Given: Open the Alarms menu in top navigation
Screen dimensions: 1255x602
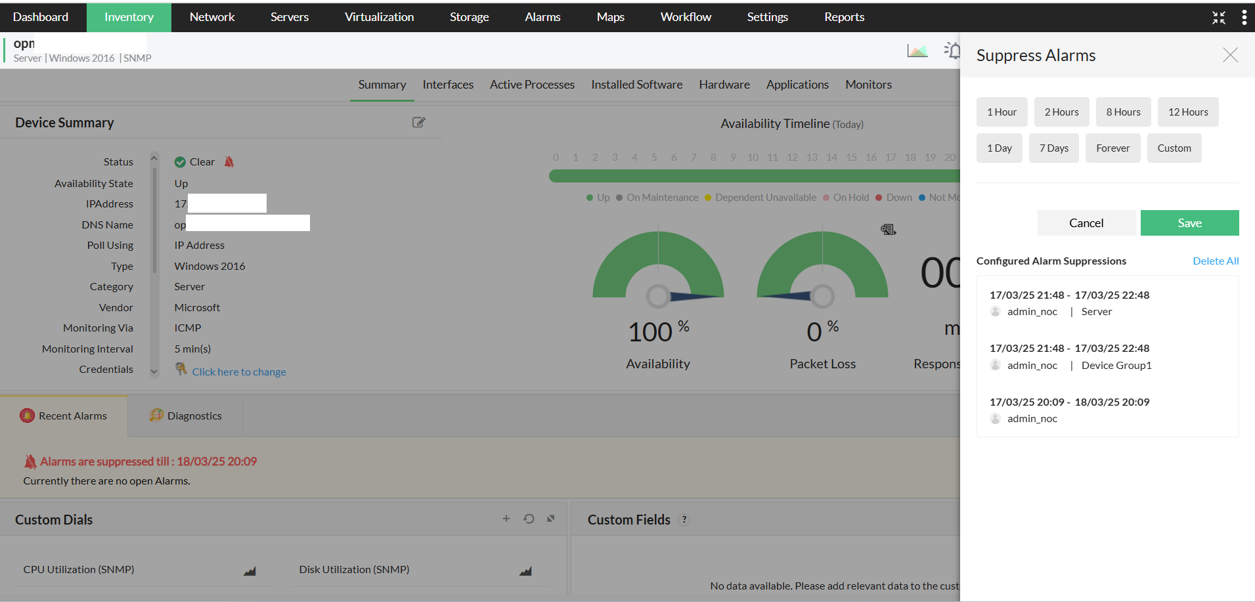Looking at the screenshot, I should coord(542,16).
